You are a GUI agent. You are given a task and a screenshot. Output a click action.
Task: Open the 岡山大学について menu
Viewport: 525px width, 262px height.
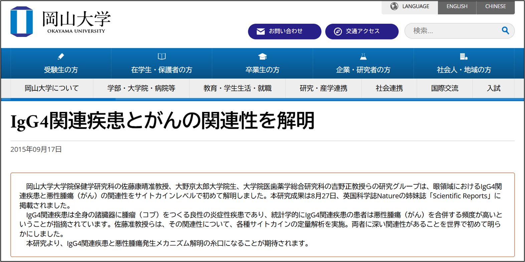[52, 88]
